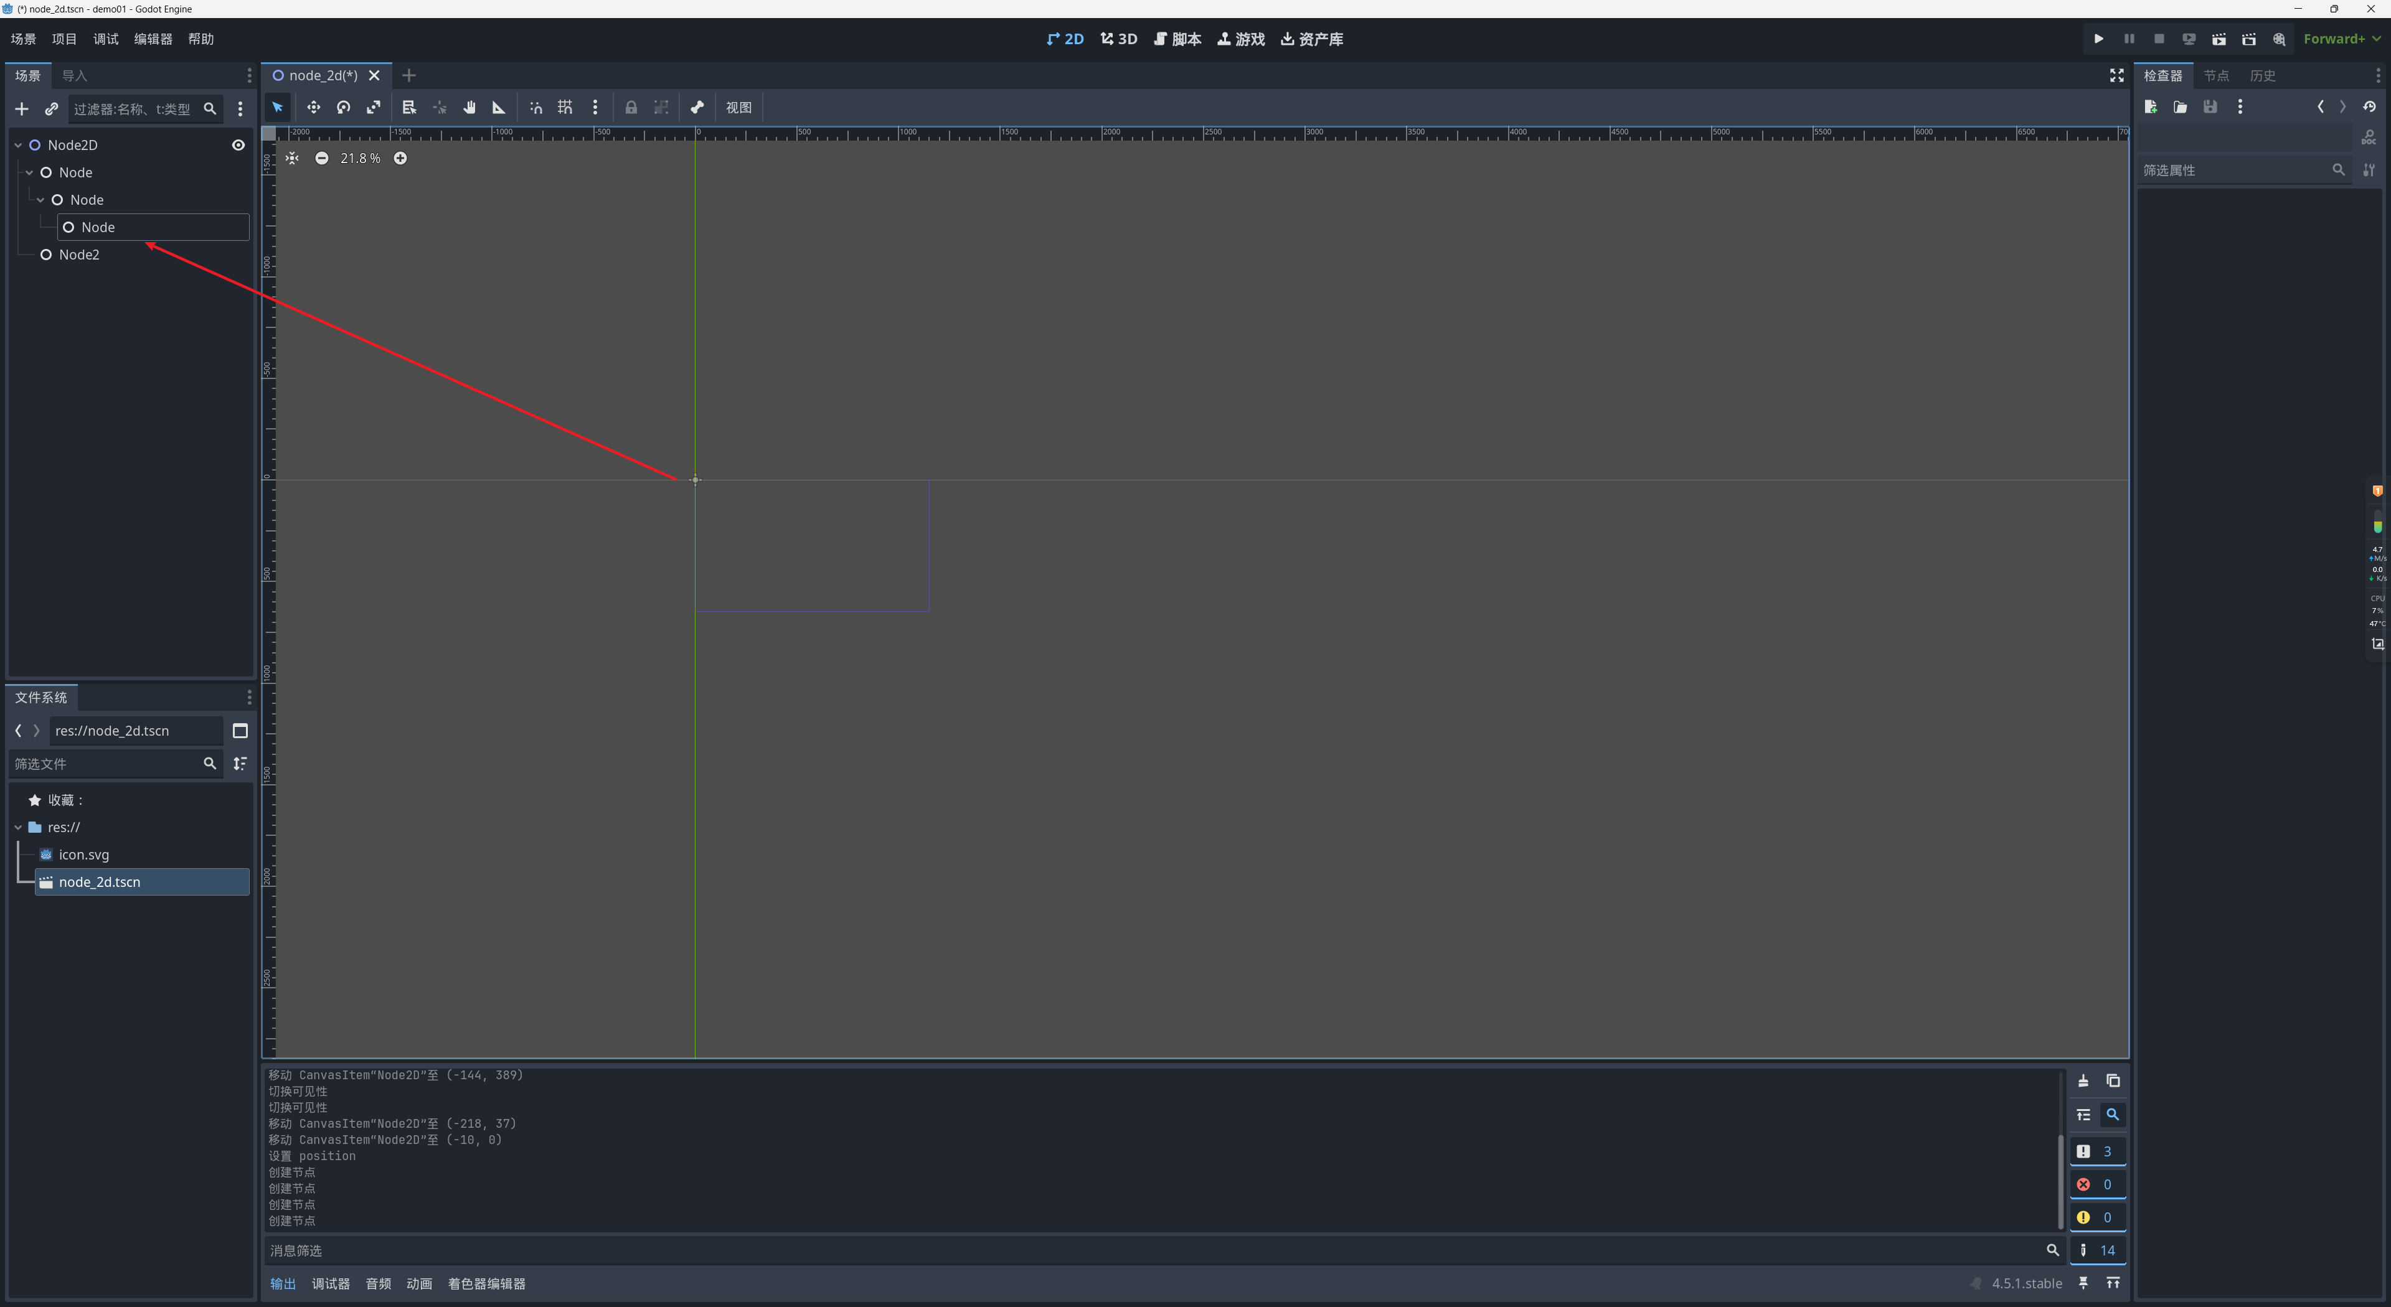Viewport: 2391px width, 1307px height.
Task: Select the Move mode tool
Action: (314, 108)
